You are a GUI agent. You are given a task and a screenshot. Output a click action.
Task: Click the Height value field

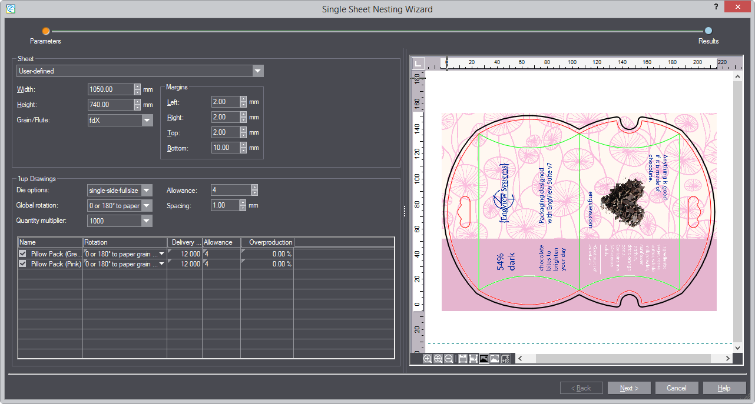[x=111, y=105]
